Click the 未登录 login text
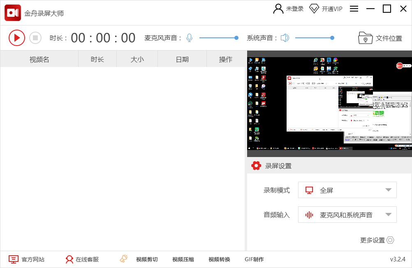 295,9
